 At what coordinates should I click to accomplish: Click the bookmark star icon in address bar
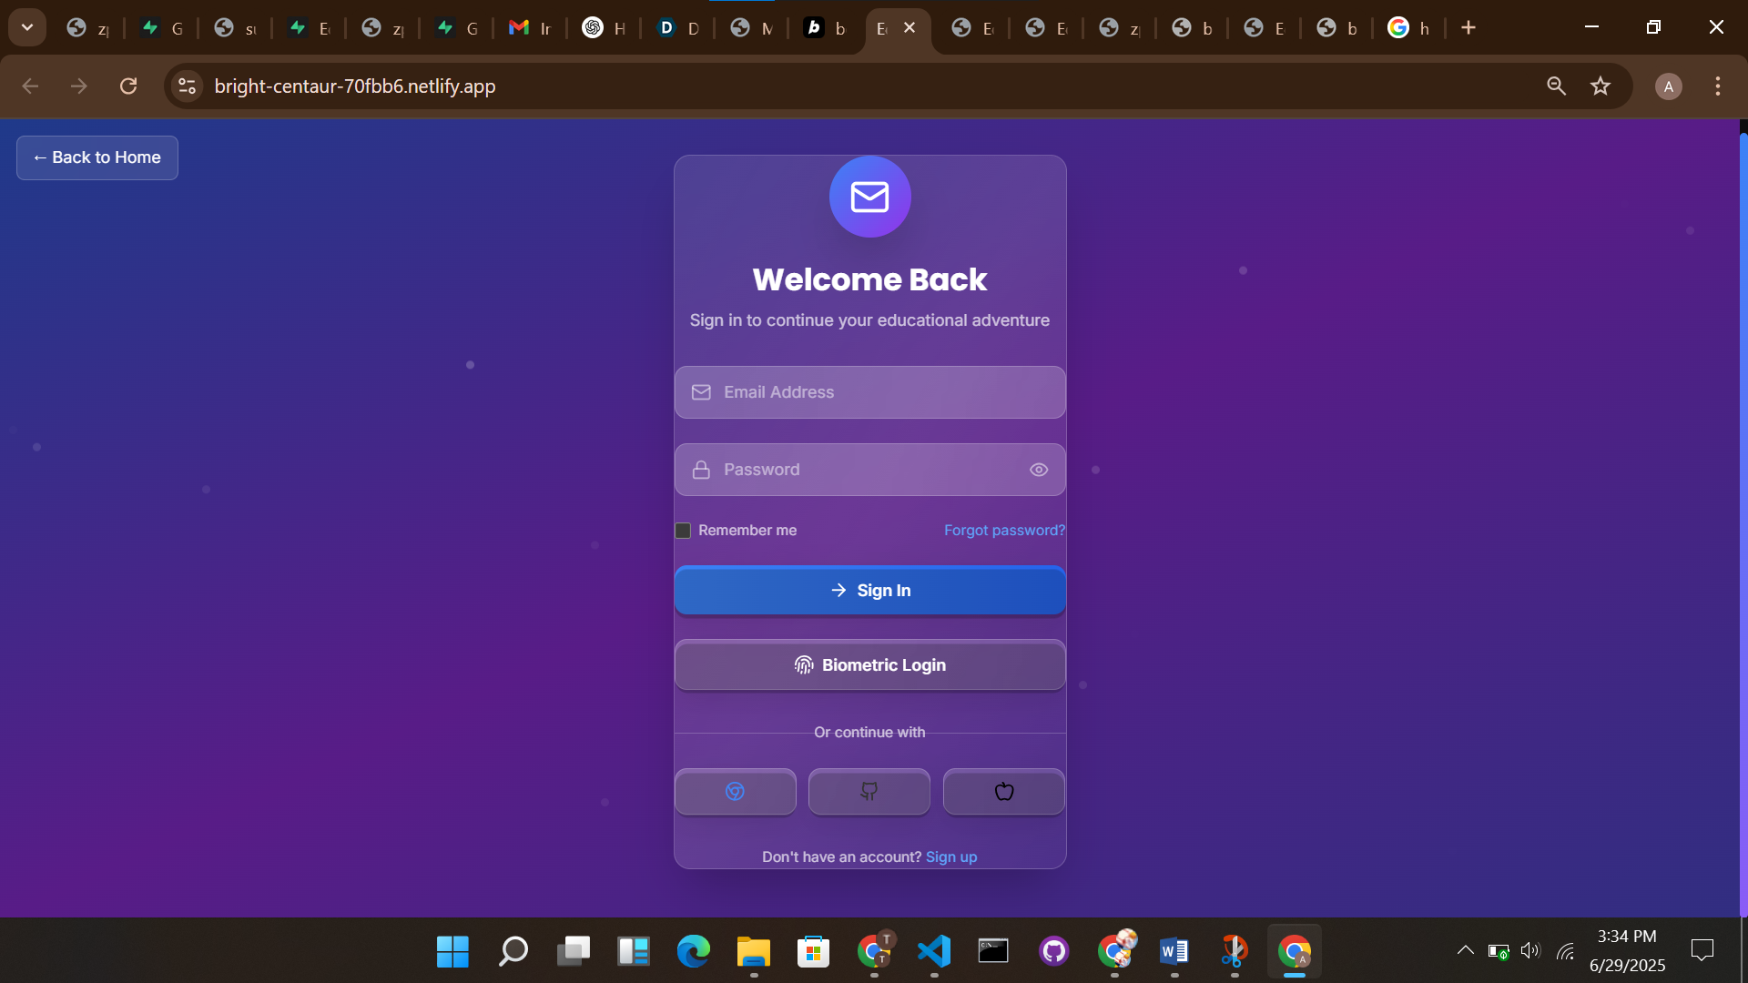pyautogui.click(x=1601, y=86)
